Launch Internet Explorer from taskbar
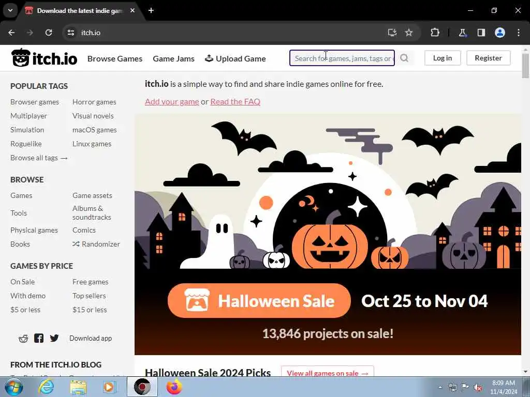530x397 pixels. [46, 387]
